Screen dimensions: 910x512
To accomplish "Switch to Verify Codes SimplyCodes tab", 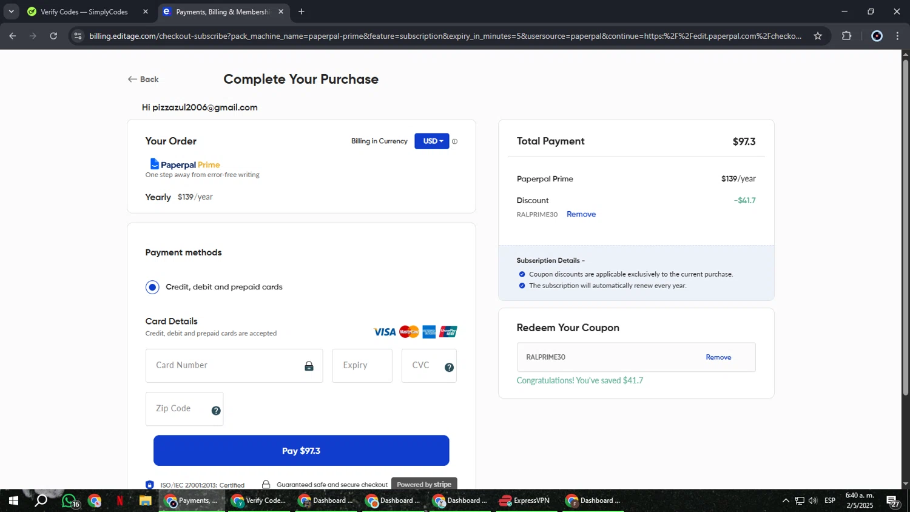I will point(84,12).
